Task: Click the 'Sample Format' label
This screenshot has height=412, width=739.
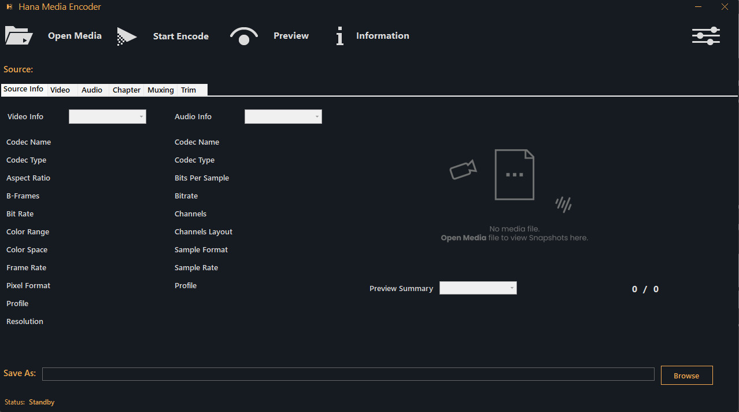Action: (201, 249)
